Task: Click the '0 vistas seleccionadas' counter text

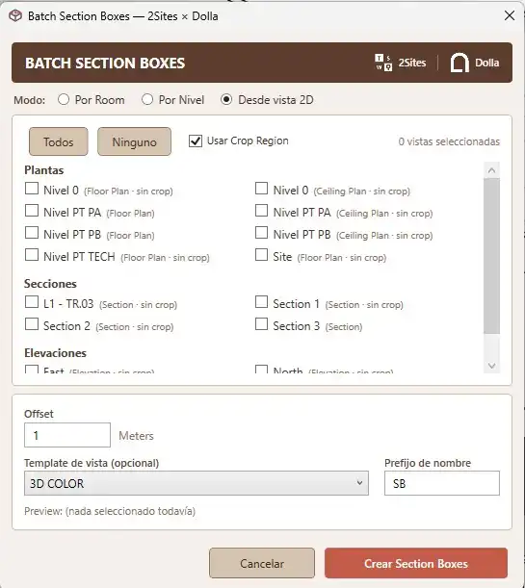Action: 449,141
